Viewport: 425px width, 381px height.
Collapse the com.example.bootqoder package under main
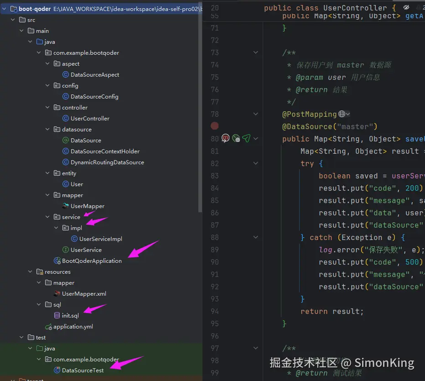(x=39, y=52)
